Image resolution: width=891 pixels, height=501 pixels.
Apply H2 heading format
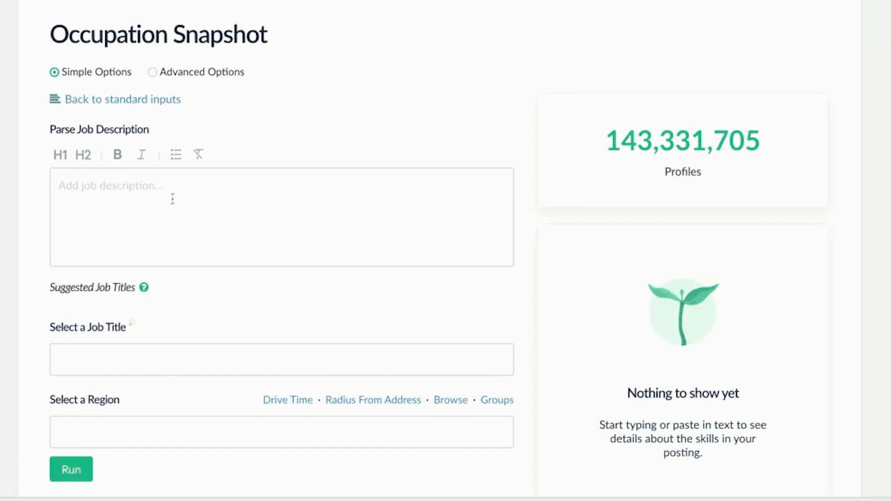pos(83,154)
